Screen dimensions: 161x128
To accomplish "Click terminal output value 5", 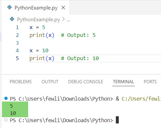I will point(11,106).
